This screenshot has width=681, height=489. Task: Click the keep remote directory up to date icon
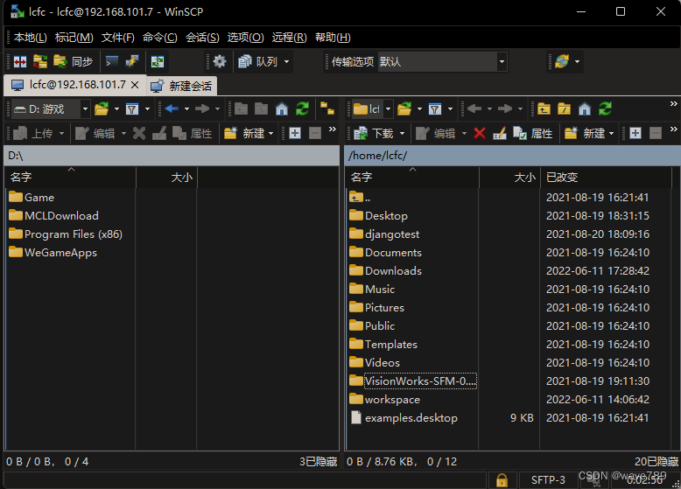[x=158, y=61]
